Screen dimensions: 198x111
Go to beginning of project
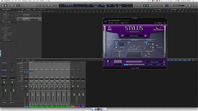(x=39, y=6)
